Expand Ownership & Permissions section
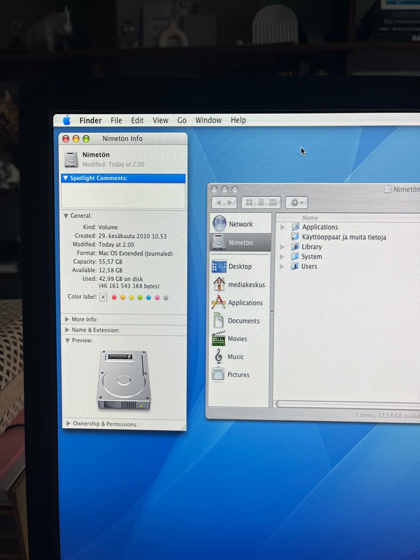This screenshot has width=420, height=560. [x=69, y=423]
